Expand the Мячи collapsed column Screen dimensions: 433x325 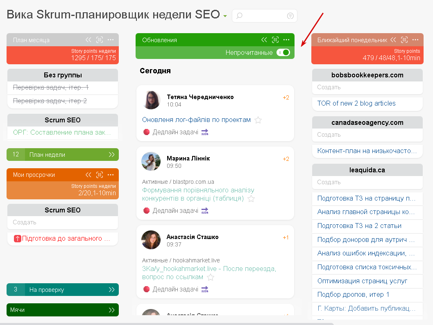tap(111, 310)
